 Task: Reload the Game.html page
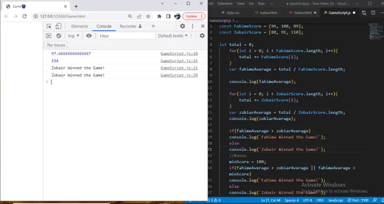24,16
